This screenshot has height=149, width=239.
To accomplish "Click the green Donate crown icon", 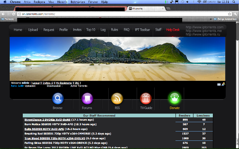I will point(174,98).
